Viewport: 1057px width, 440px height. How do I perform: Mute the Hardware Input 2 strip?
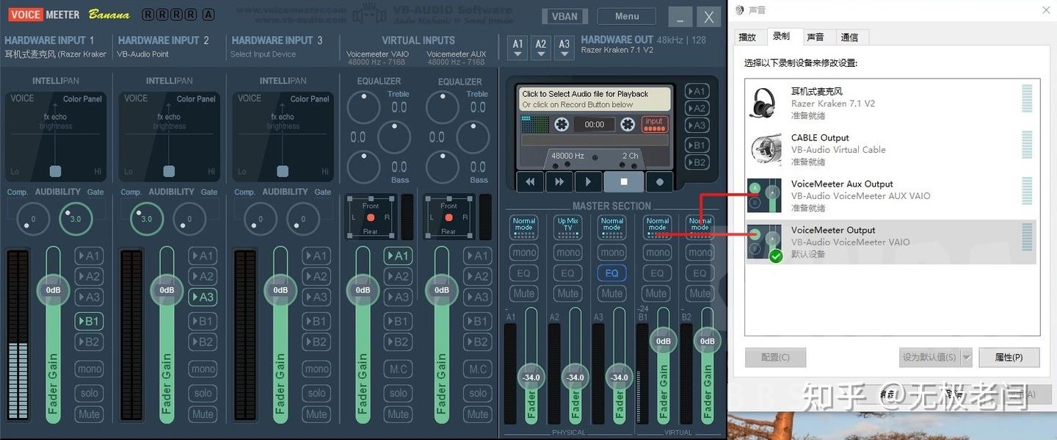[x=203, y=414]
